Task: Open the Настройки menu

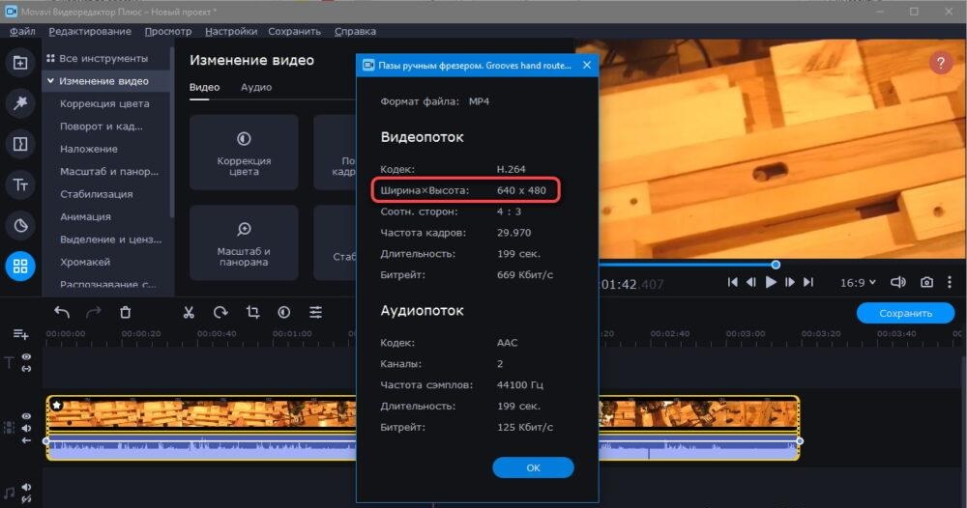Action: [231, 31]
